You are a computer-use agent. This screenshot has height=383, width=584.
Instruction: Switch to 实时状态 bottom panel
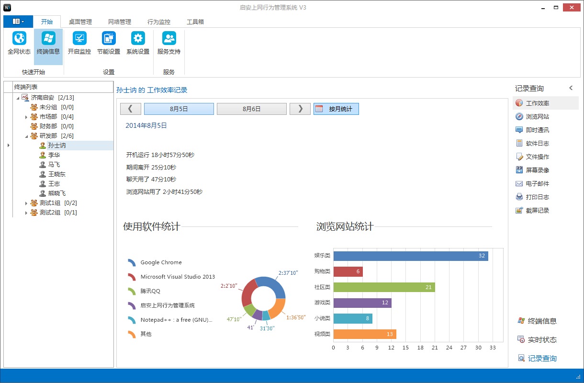tap(537, 339)
